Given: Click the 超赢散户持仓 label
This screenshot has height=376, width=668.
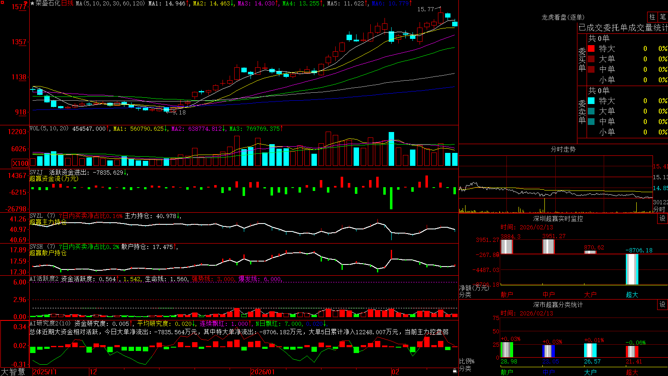Looking at the screenshot, I should (48, 253).
